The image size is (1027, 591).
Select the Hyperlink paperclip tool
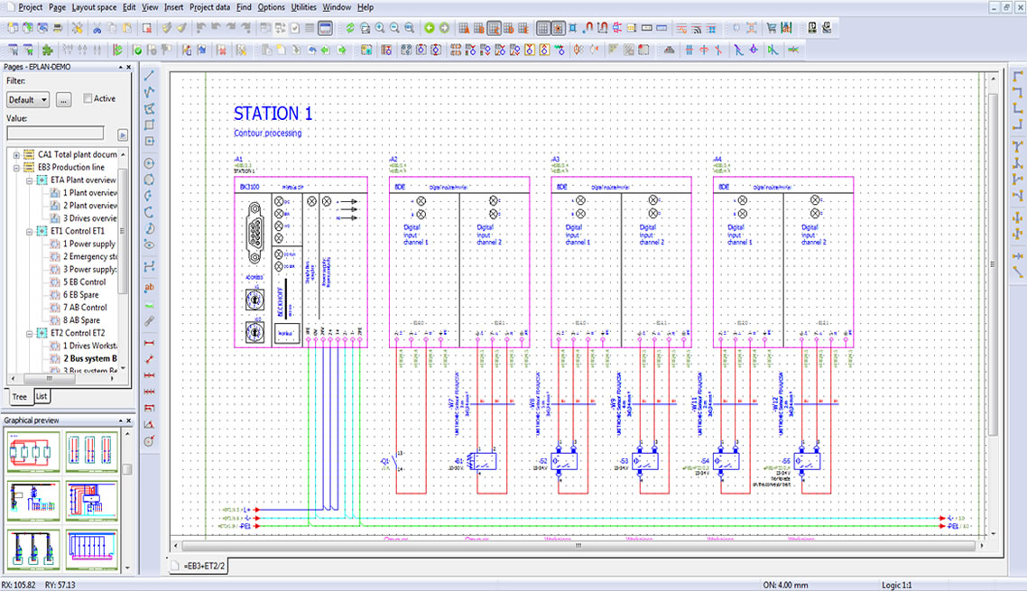[x=149, y=321]
